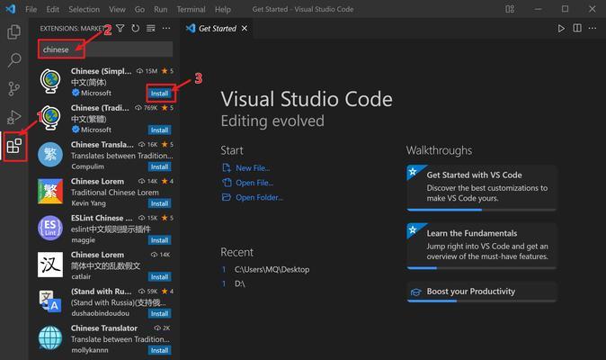Clear extensions search results icon

[151, 28]
